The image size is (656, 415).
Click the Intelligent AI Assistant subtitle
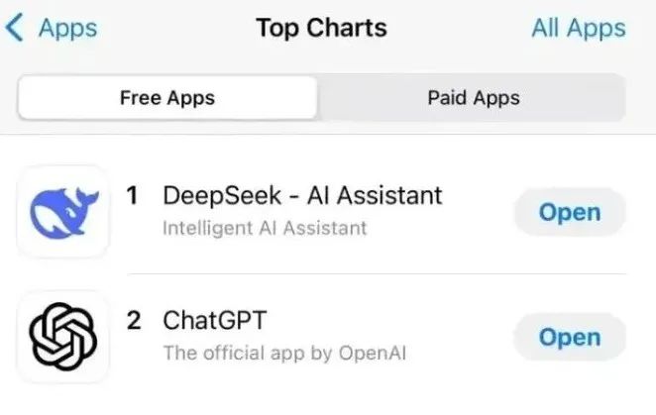pyautogui.click(x=265, y=229)
